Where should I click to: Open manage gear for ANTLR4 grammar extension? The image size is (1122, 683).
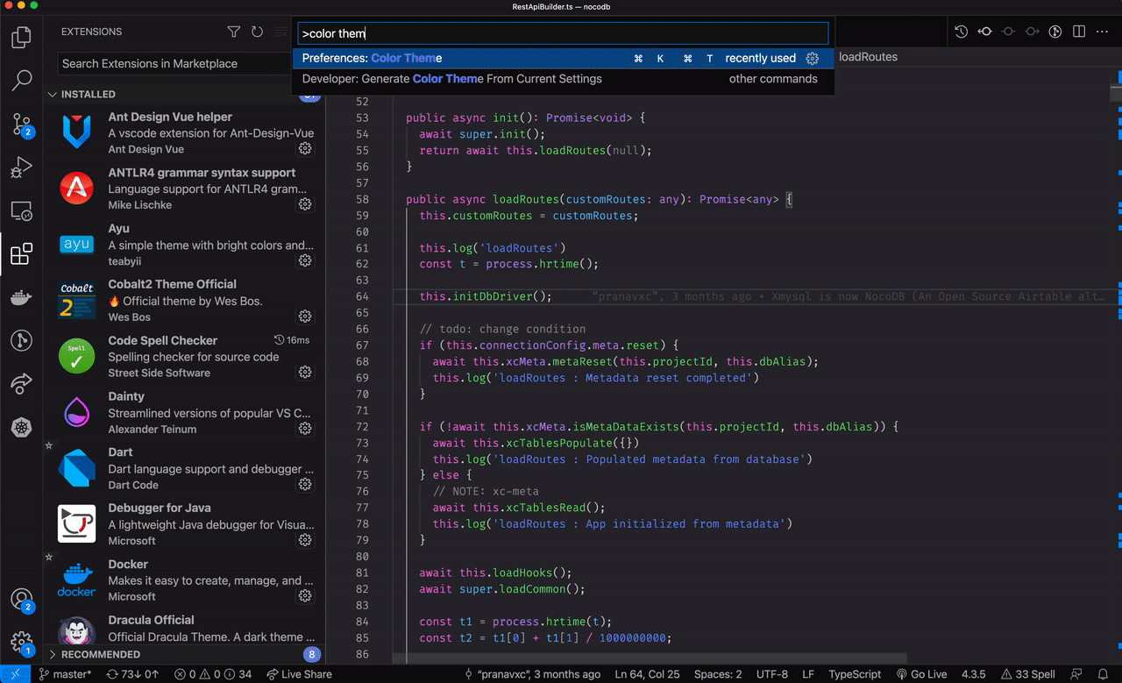(305, 204)
